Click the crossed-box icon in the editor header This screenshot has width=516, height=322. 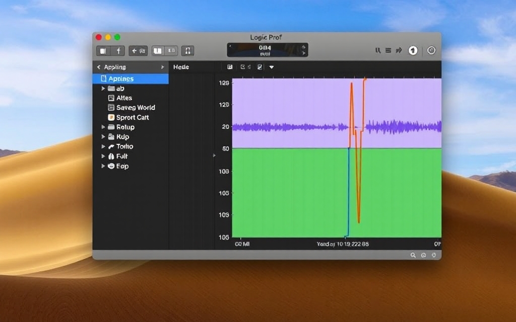point(243,67)
